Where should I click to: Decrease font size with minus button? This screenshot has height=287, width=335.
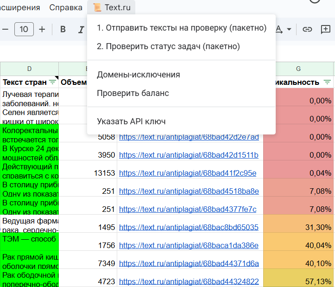click(5, 29)
